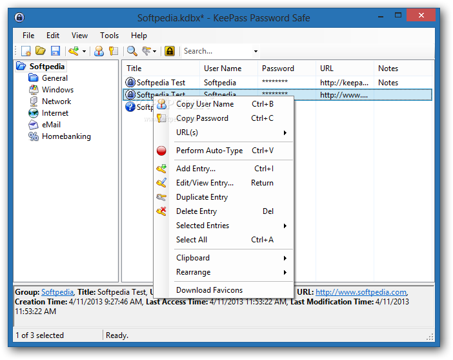Click the Open Database folder icon
Viewport: 453px width, 360px height.
(x=41, y=51)
